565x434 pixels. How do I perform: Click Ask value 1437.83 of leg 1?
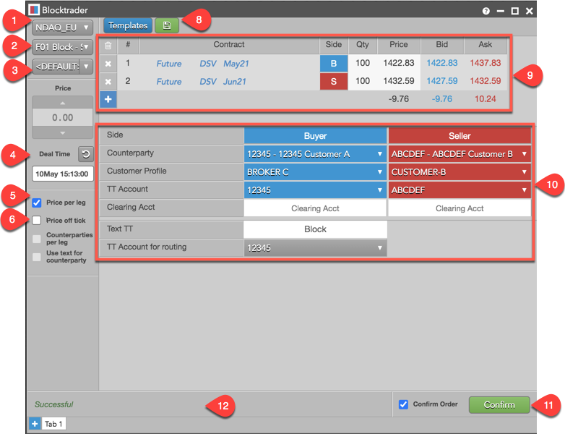pyautogui.click(x=485, y=63)
